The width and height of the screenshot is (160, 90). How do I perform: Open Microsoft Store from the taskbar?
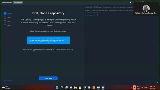point(80,87)
